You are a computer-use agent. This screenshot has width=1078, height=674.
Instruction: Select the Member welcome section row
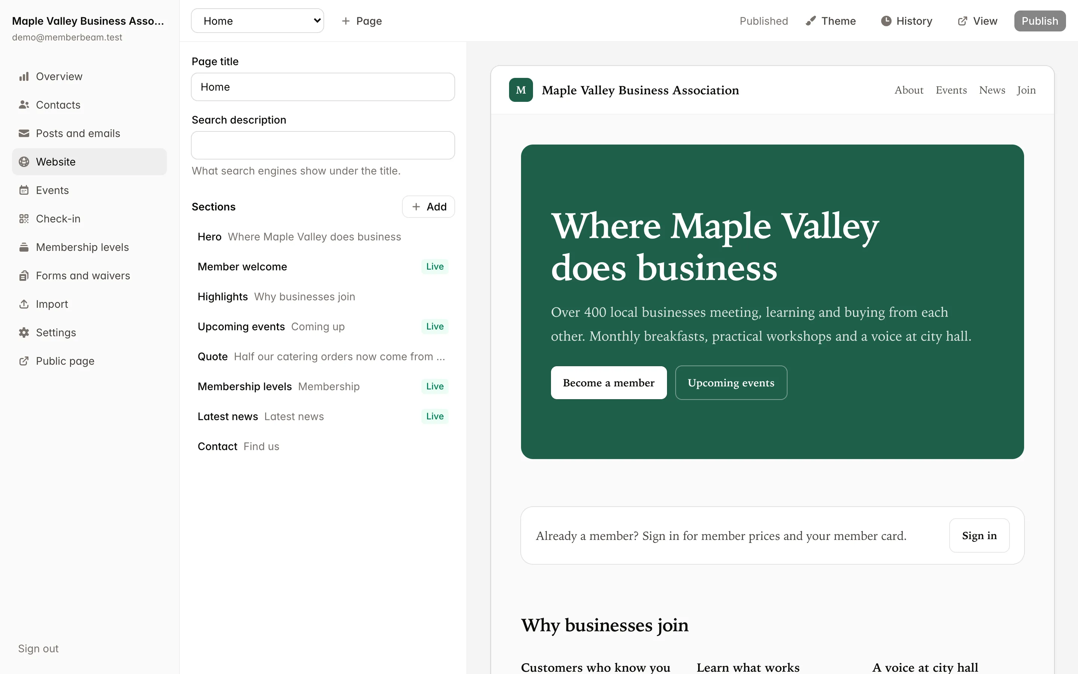coord(323,267)
